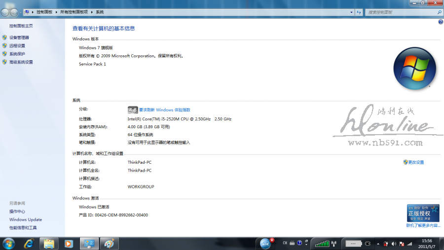Click the address bar refresh button
The width and height of the screenshot is (444, 250).
pyautogui.click(x=359, y=12)
